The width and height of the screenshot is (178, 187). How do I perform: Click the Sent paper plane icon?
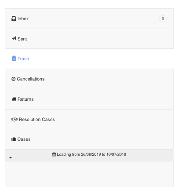coord(14,38)
